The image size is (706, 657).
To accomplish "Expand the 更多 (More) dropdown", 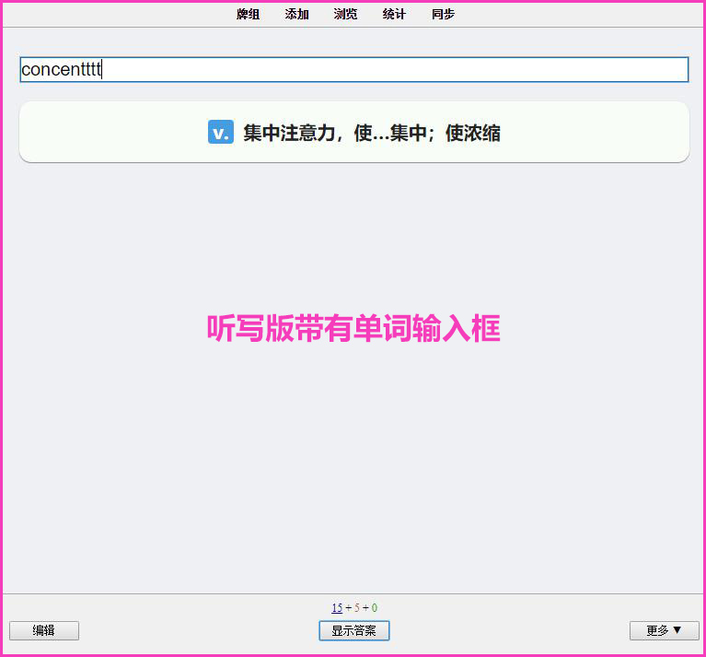I will [x=665, y=630].
